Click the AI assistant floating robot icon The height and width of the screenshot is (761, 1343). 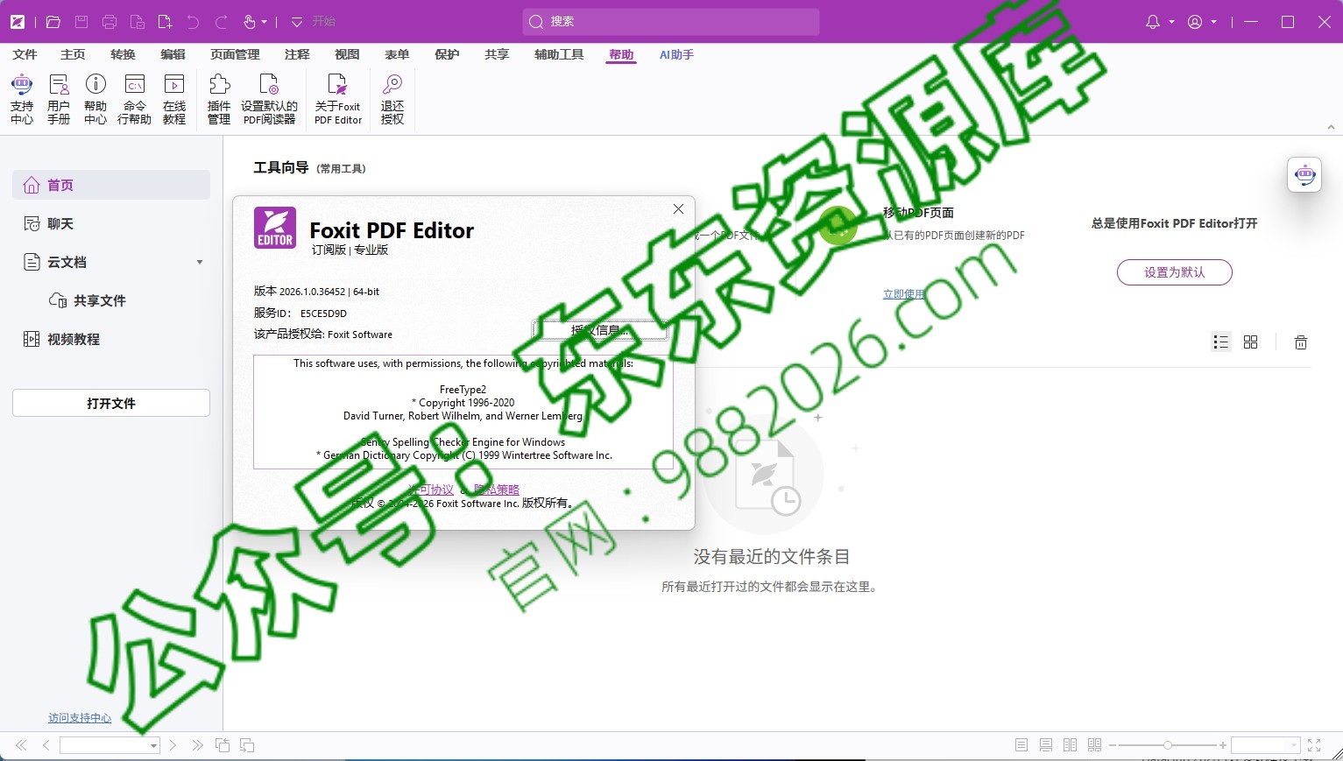click(1304, 174)
